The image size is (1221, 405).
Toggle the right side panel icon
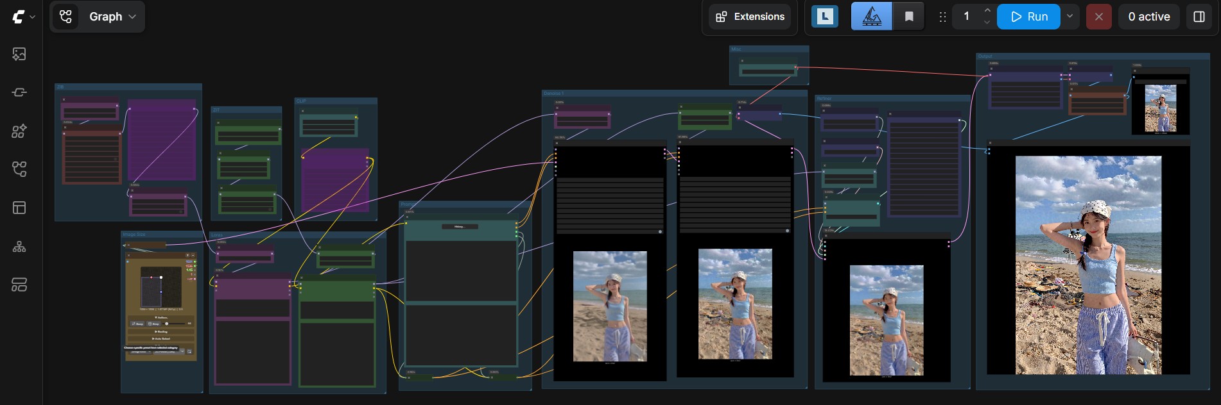[x=1199, y=17]
